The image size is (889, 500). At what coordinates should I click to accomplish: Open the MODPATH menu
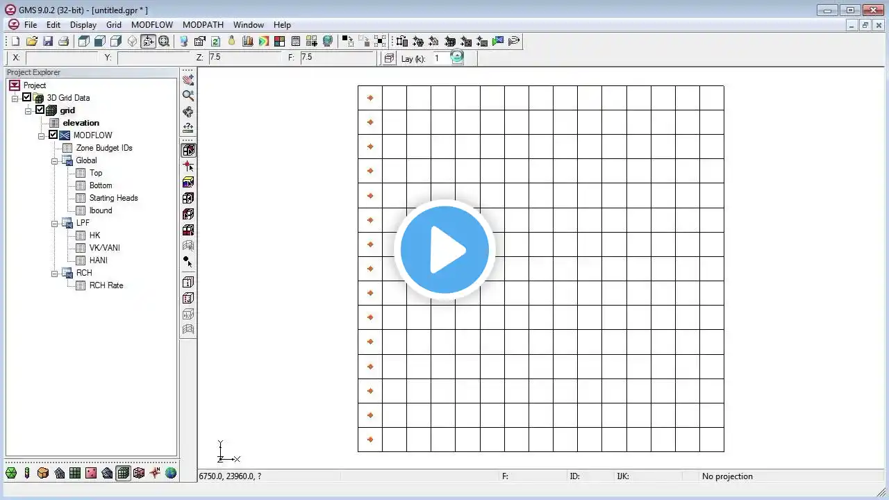click(203, 25)
